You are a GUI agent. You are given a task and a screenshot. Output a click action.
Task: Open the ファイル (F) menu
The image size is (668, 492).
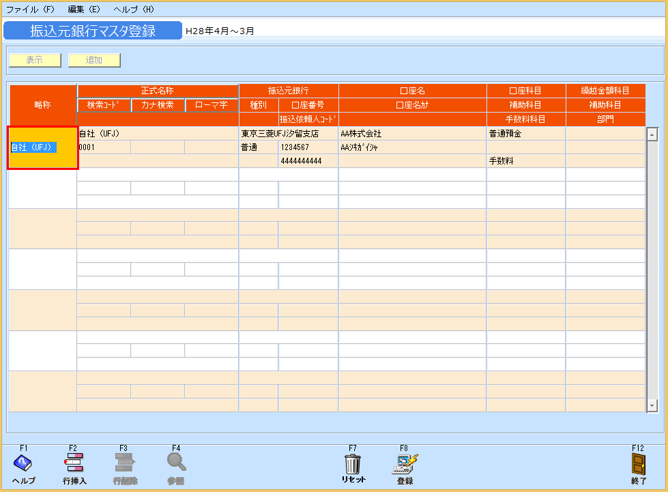tap(30, 10)
